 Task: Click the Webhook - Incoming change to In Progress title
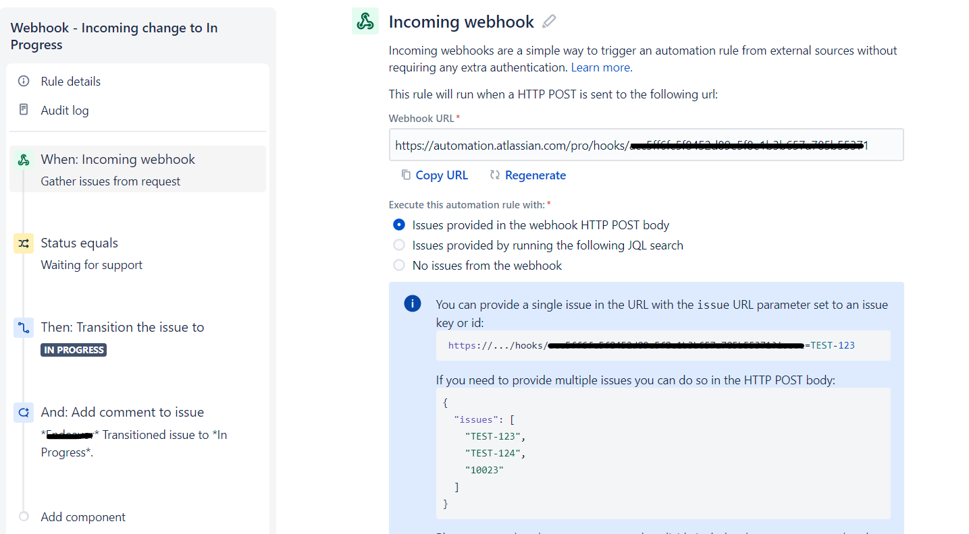[x=114, y=36]
